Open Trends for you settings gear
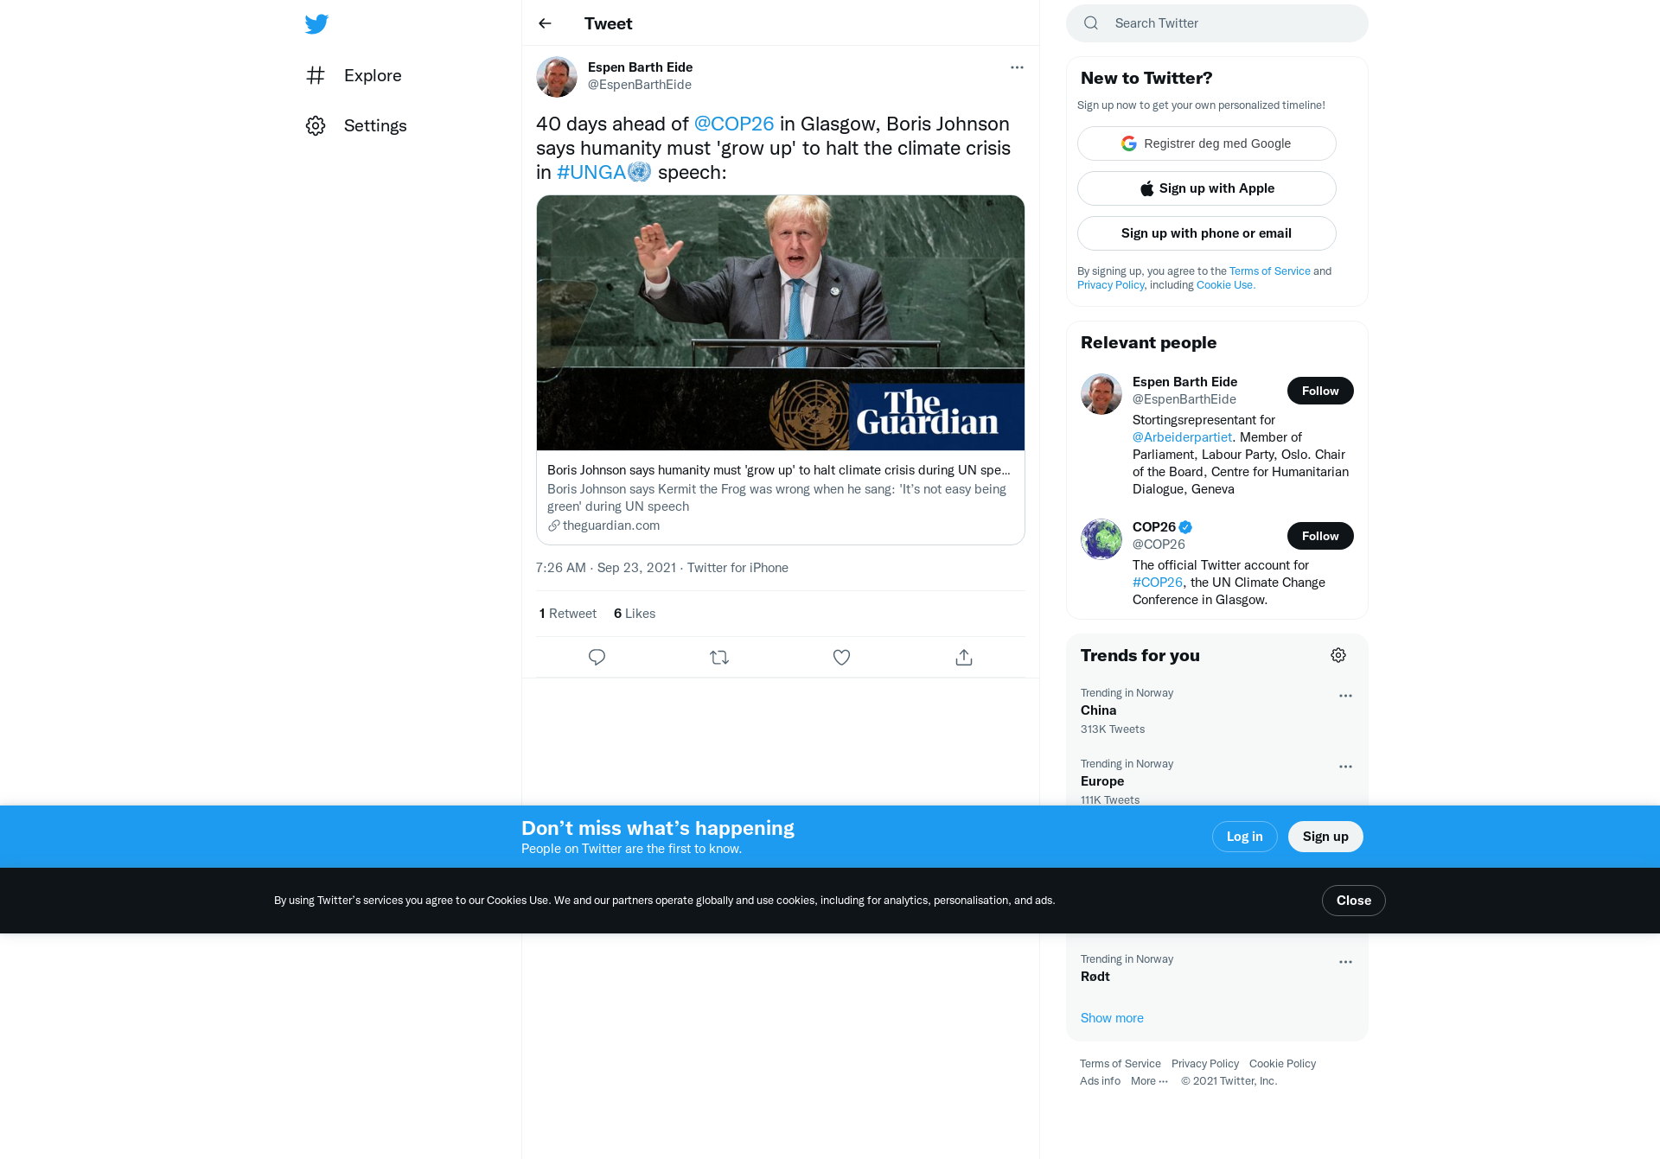The height and width of the screenshot is (1159, 1660). pos(1338,655)
